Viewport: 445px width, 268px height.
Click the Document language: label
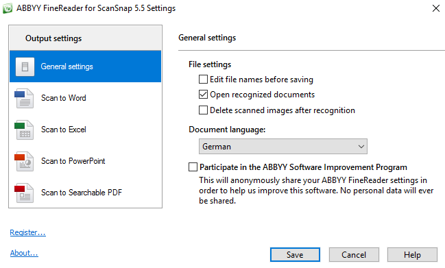click(227, 130)
